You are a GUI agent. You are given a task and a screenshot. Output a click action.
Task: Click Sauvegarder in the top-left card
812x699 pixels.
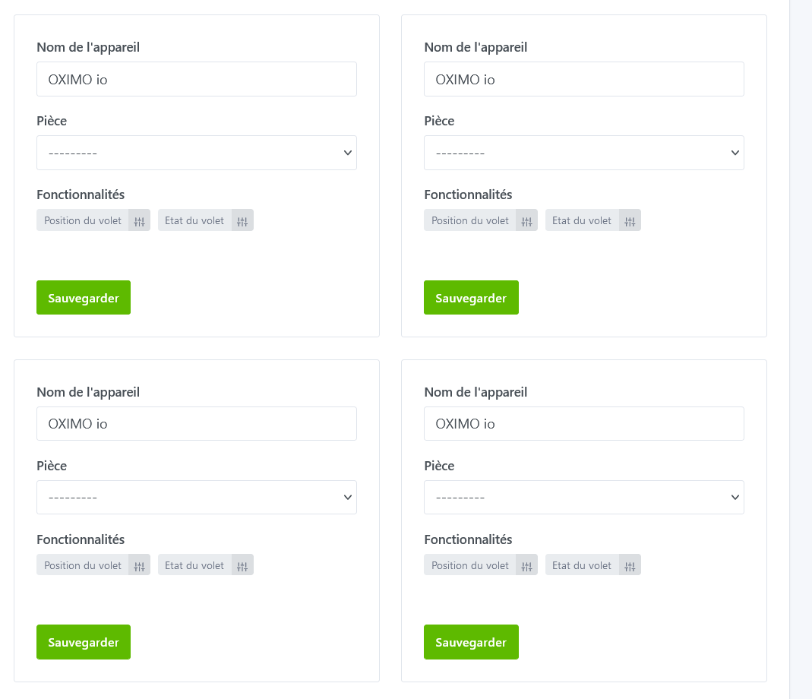[84, 298]
